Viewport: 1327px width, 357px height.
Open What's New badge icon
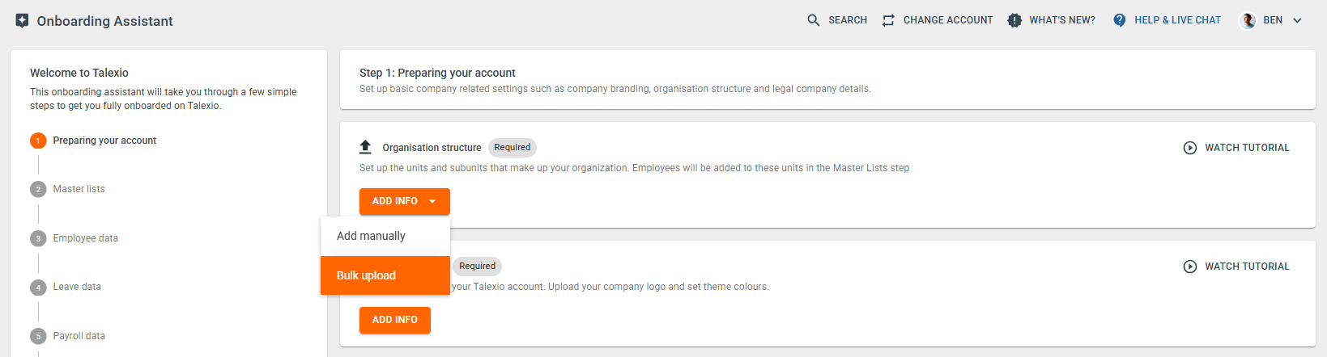click(1014, 20)
